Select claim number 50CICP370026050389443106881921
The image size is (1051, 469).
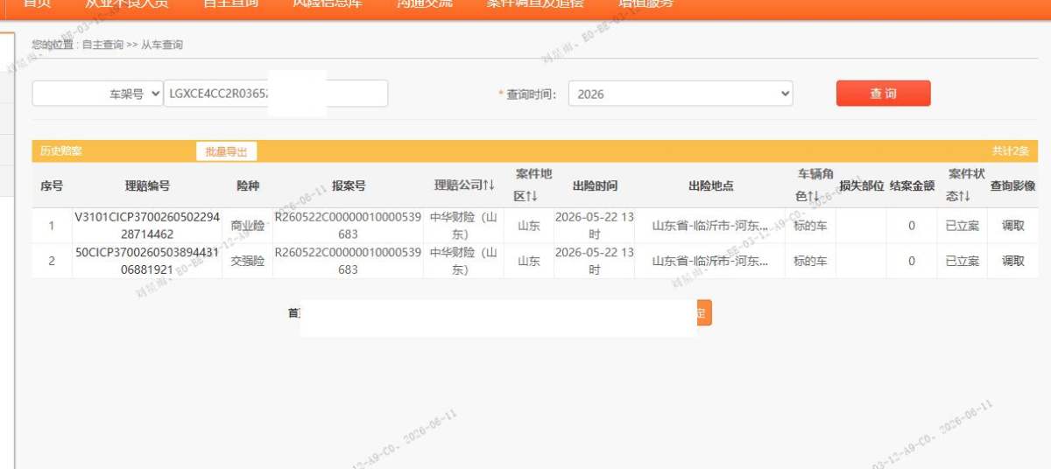pyautogui.click(x=147, y=261)
